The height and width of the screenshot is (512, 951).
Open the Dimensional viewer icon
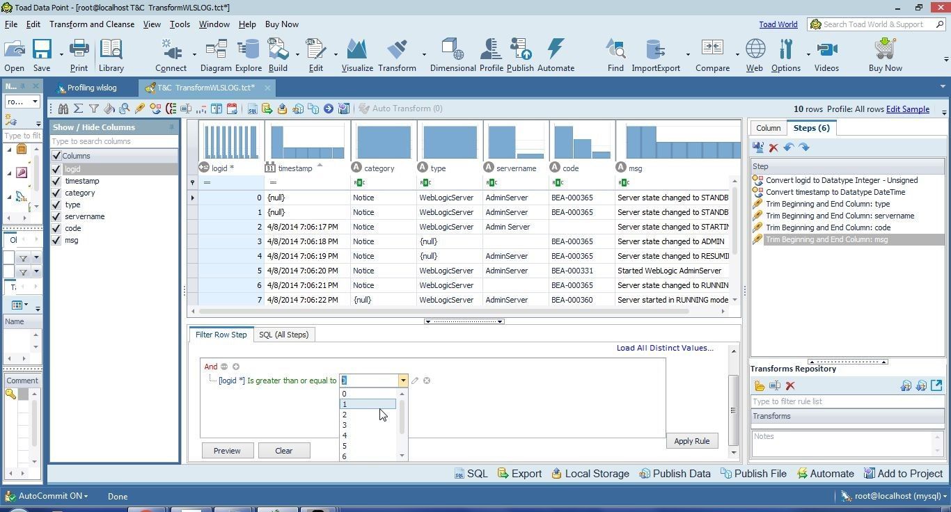click(453, 56)
